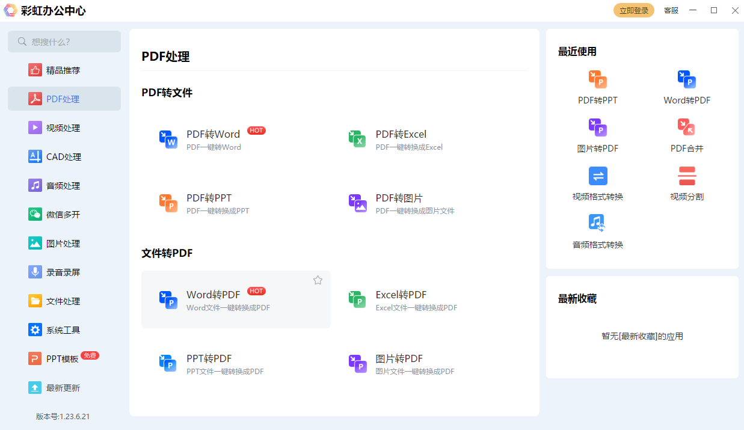
Task: Click 'PDF一键转换成图片文件' description
Action: coord(415,211)
